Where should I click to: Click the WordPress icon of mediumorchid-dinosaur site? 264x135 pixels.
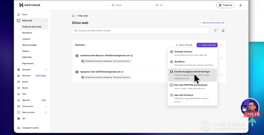pos(77,56)
